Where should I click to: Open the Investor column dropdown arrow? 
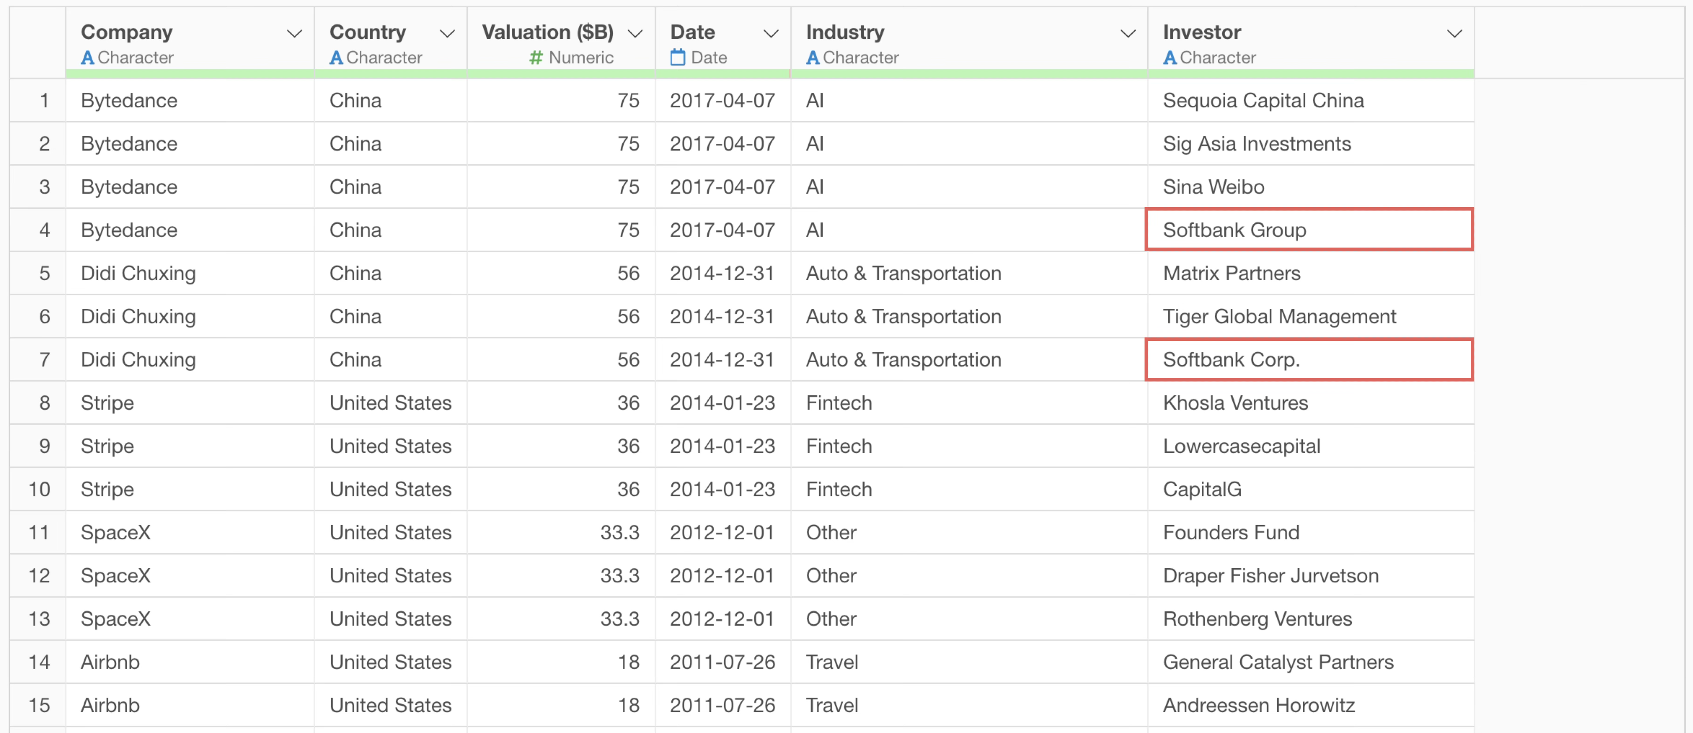1454,33
